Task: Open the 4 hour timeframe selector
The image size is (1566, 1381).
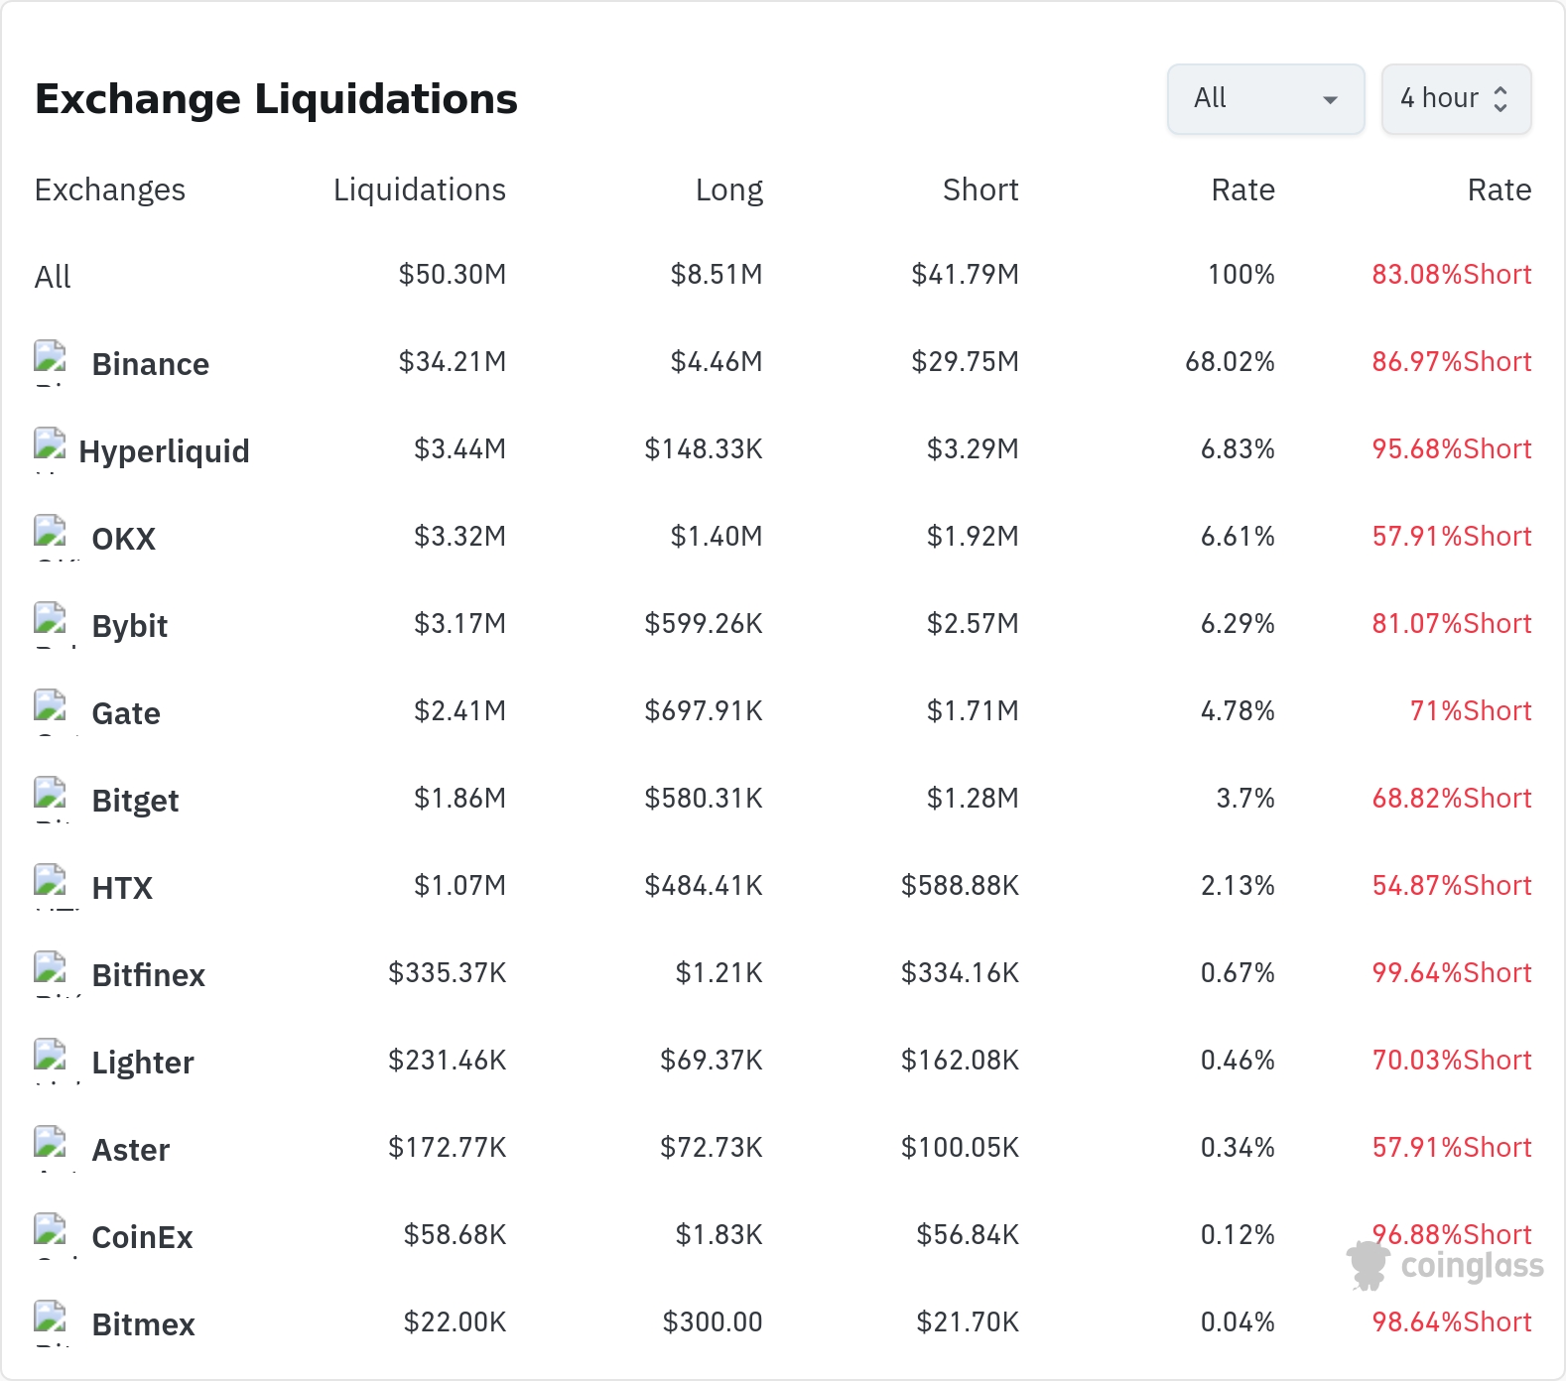Action: pos(1456,98)
